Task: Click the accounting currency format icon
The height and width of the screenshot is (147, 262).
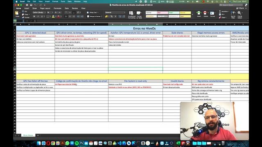Action: point(106,16)
